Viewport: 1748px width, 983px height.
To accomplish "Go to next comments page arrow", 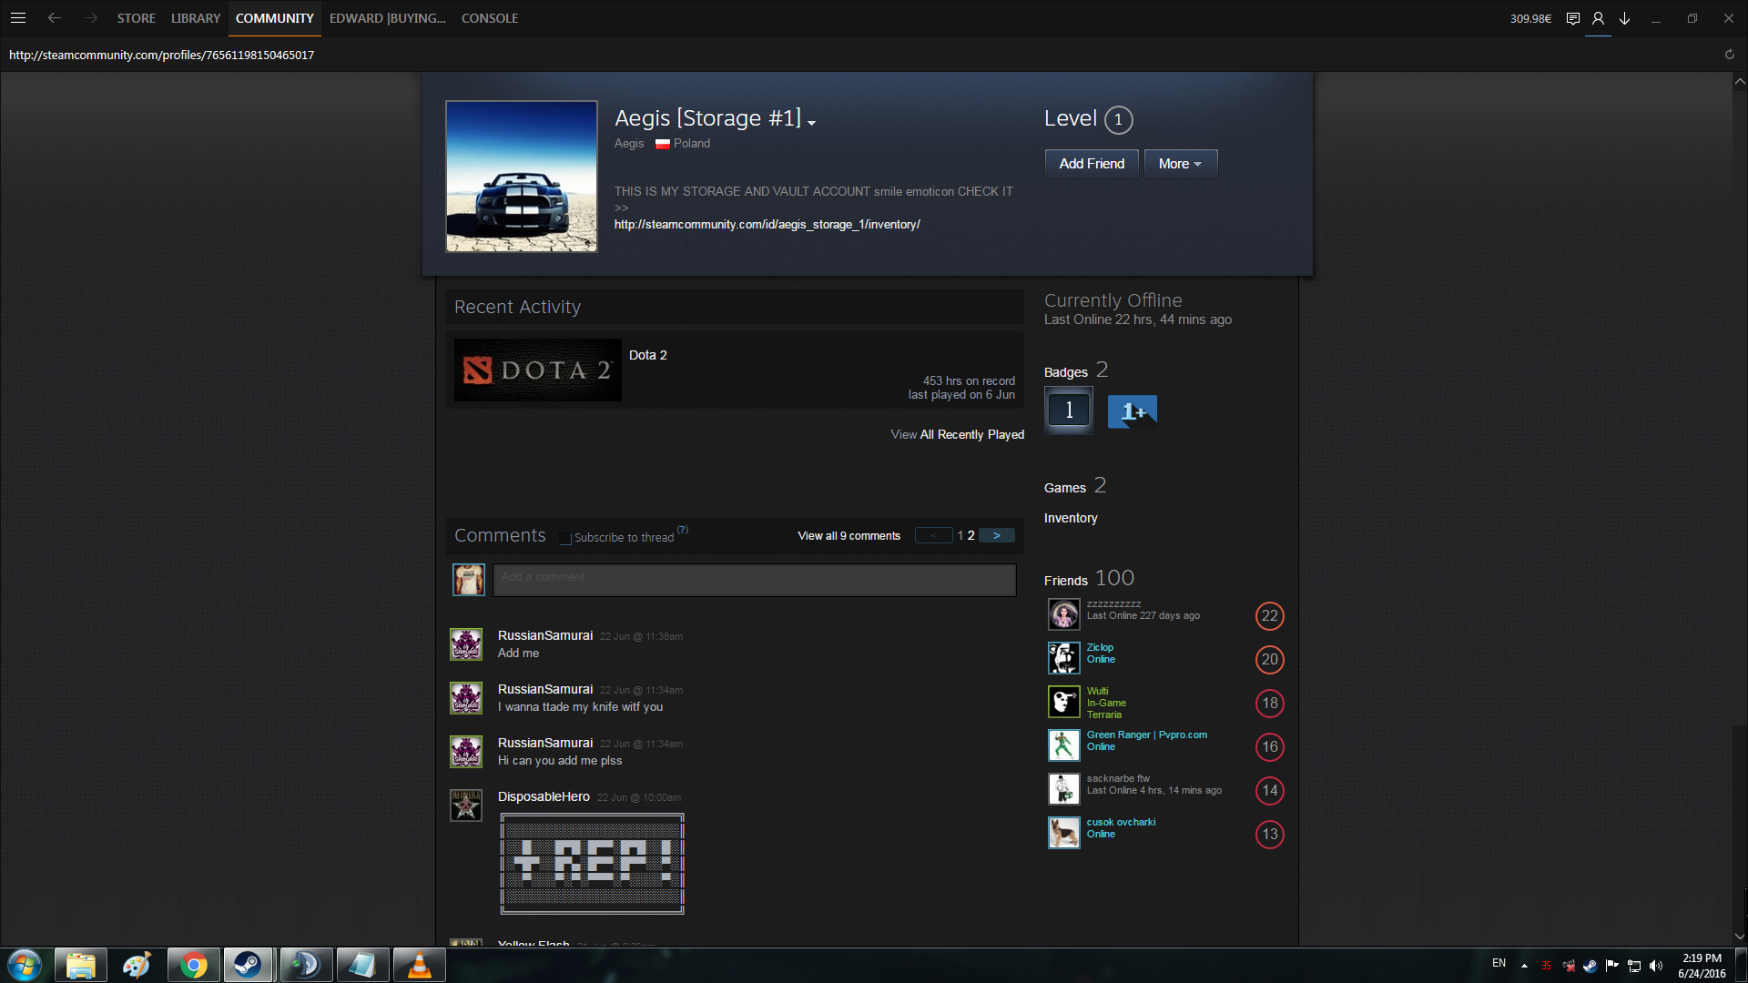I will [x=996, y=536].
